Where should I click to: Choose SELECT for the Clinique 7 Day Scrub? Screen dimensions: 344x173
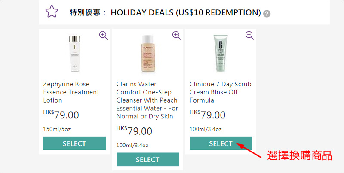click(221, 143)
